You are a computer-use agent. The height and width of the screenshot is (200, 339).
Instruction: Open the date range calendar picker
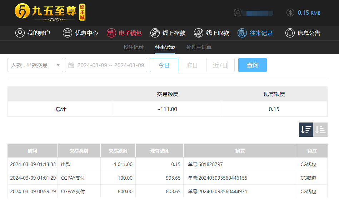(71, 65)
